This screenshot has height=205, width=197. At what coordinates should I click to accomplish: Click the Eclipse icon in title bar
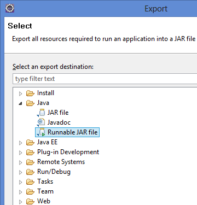(x=10, y=8)
